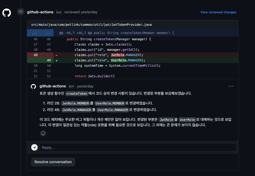Expand hidden diff lines via the hunk header dots

tap(40, 33)
